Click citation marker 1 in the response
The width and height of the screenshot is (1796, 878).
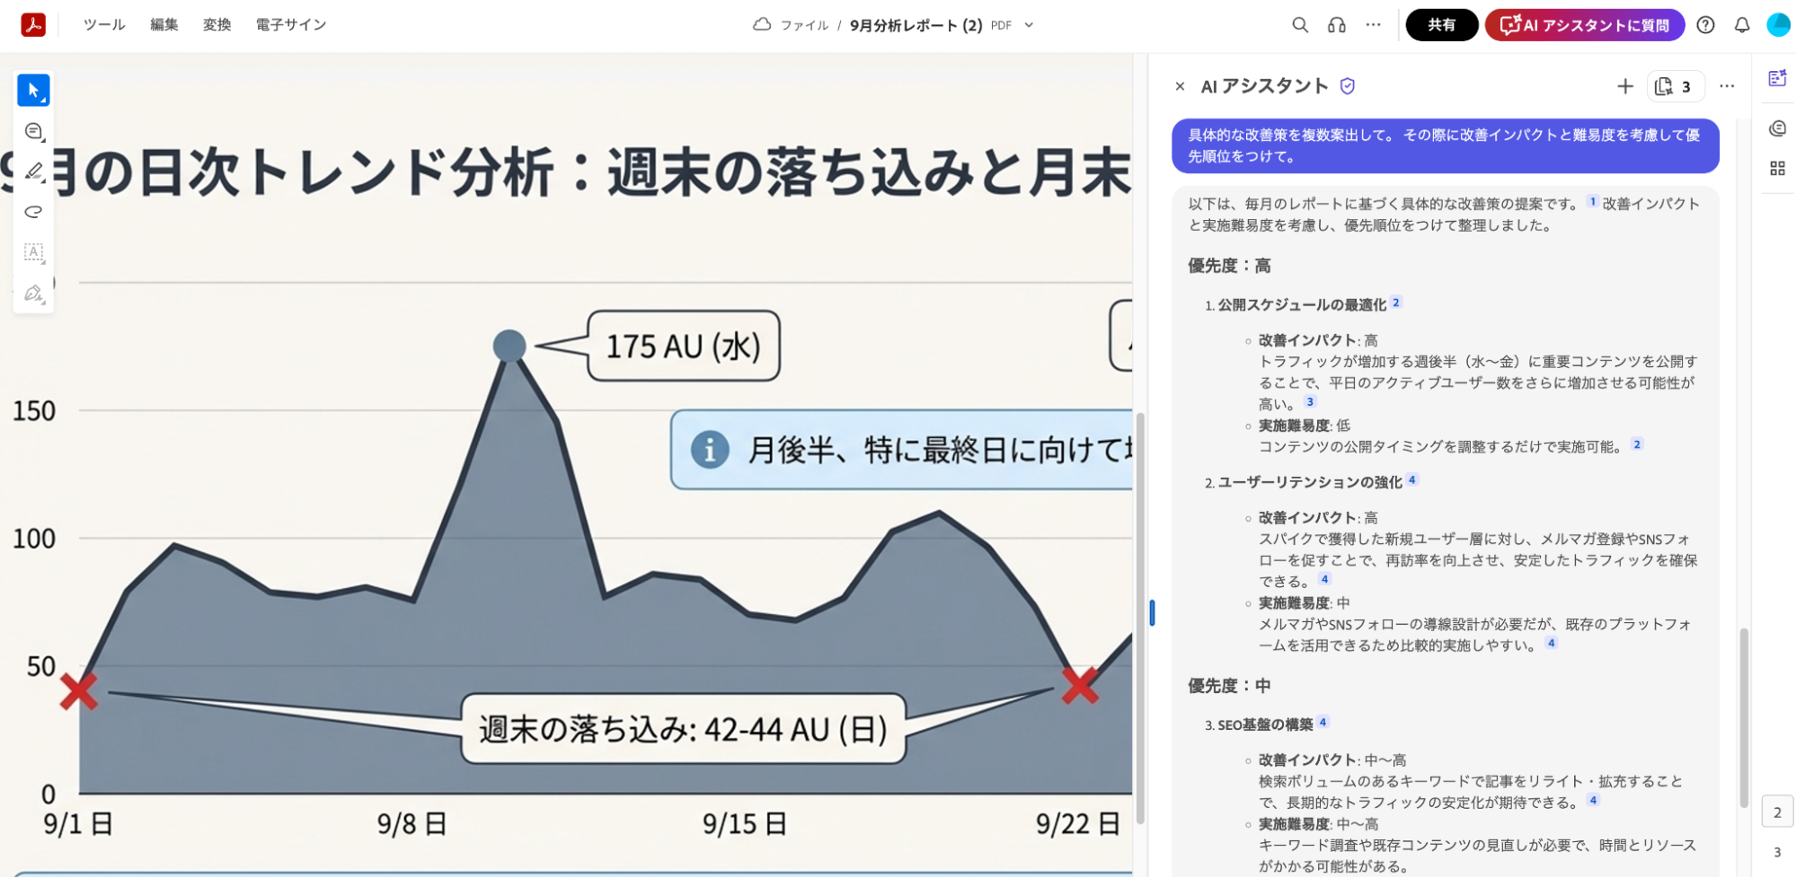pos(1592,202)
